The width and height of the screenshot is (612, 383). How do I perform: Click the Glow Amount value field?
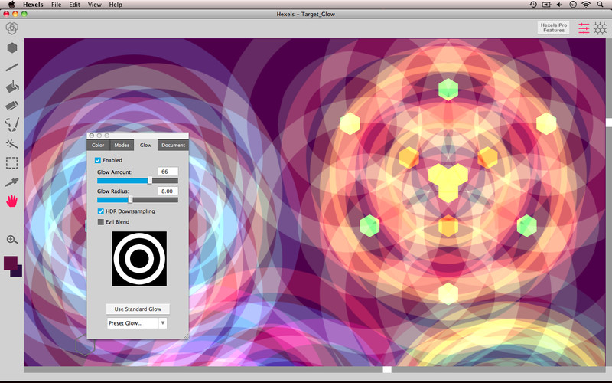pyautogui.click(x=168, y=172)
